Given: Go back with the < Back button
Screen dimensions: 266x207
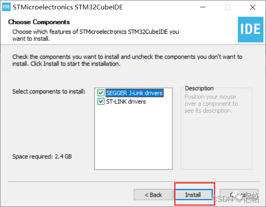Looking at the screenshot, I should tap(153, 195).
